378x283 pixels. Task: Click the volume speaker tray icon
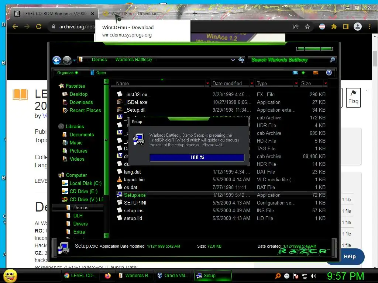coord(313,276)
